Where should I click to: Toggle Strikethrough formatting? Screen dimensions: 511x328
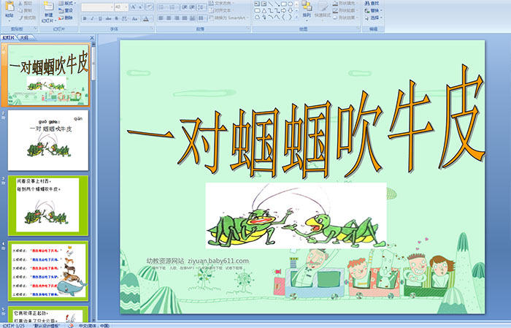(x=108, y=18)
